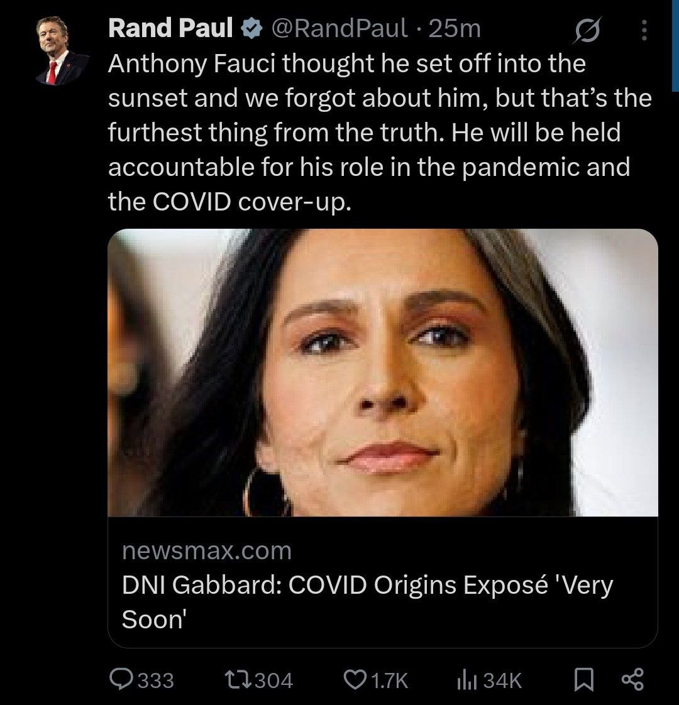This screenshot has height=705, width=679.
Task: Open the article preview image
Action: click(382, 372)
